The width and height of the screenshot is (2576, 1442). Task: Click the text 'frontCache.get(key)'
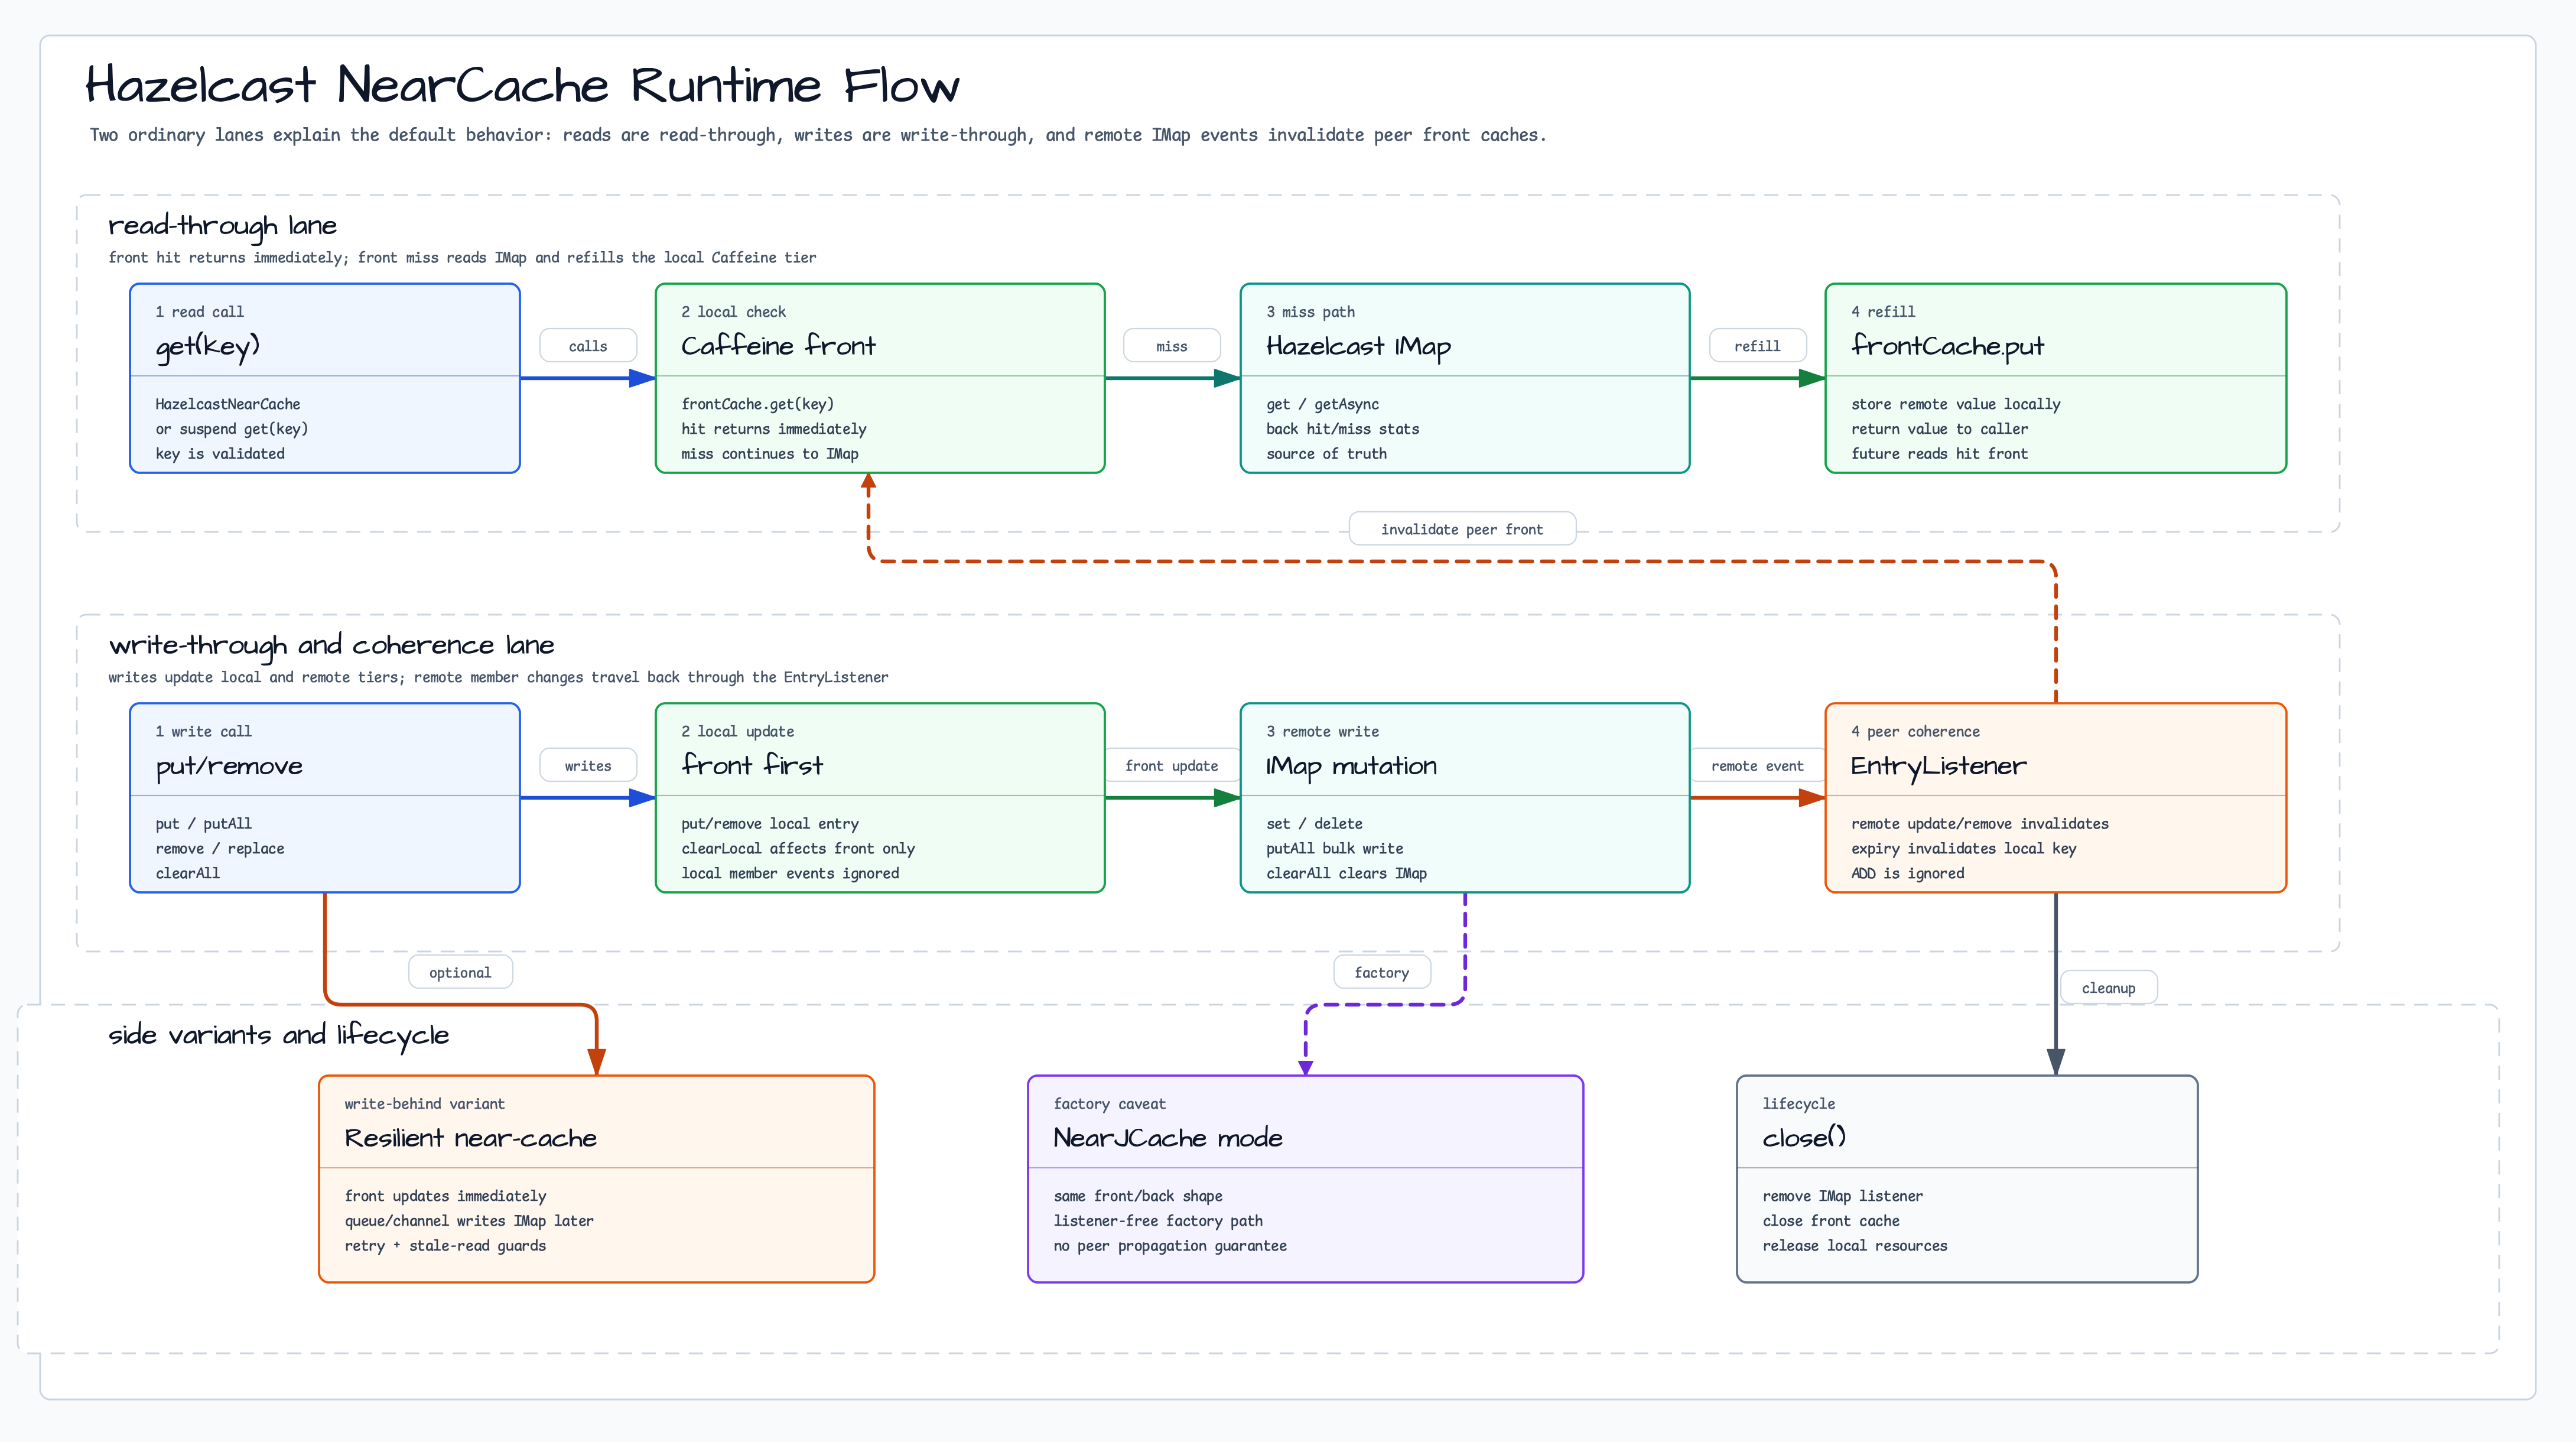758,404
